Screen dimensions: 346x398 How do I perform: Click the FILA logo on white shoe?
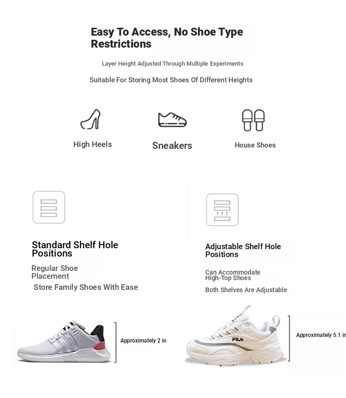(238, 339)
